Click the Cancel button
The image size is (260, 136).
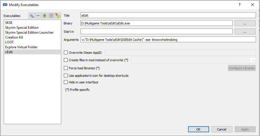pos(221,129)
